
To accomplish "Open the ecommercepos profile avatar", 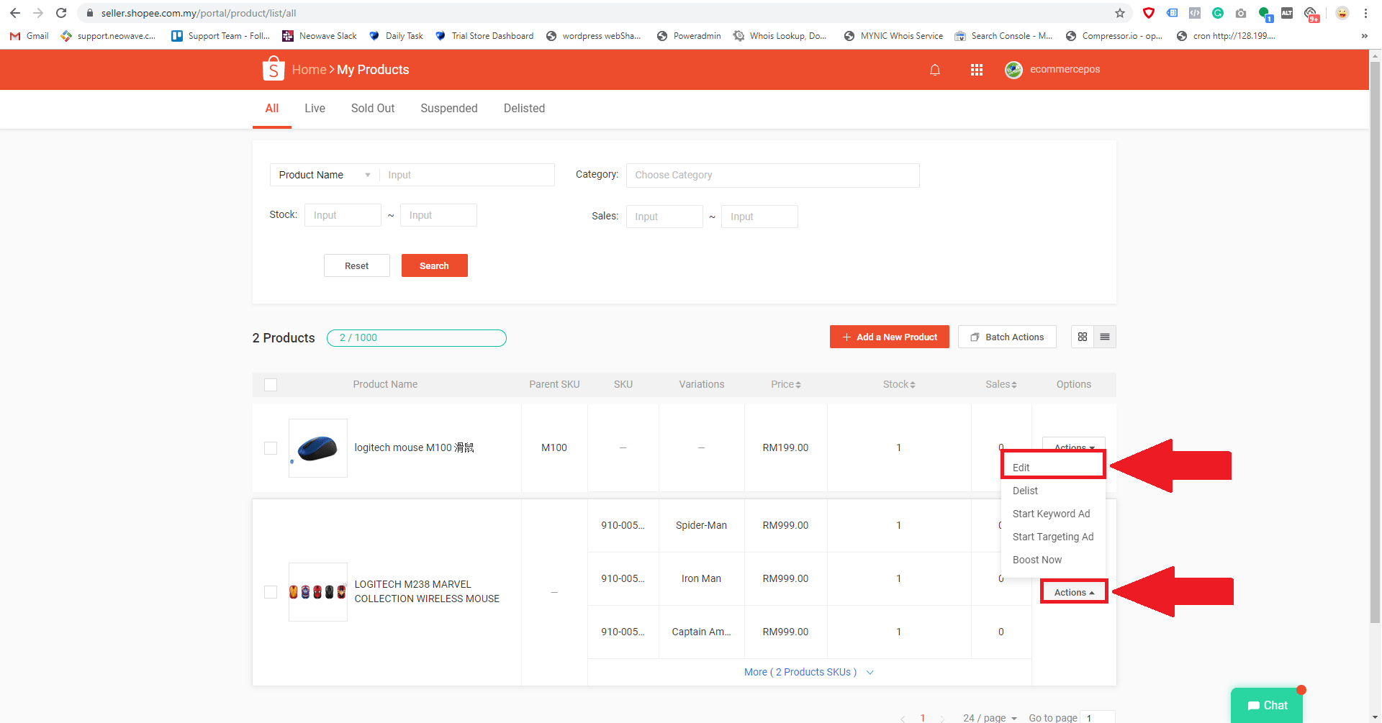I will 1013,70.
